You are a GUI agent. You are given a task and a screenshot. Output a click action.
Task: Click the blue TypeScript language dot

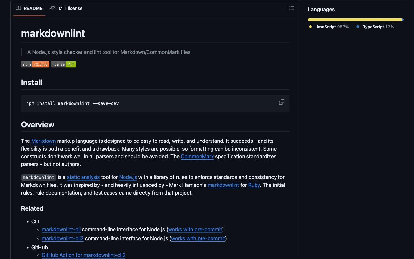coord(358,27)
